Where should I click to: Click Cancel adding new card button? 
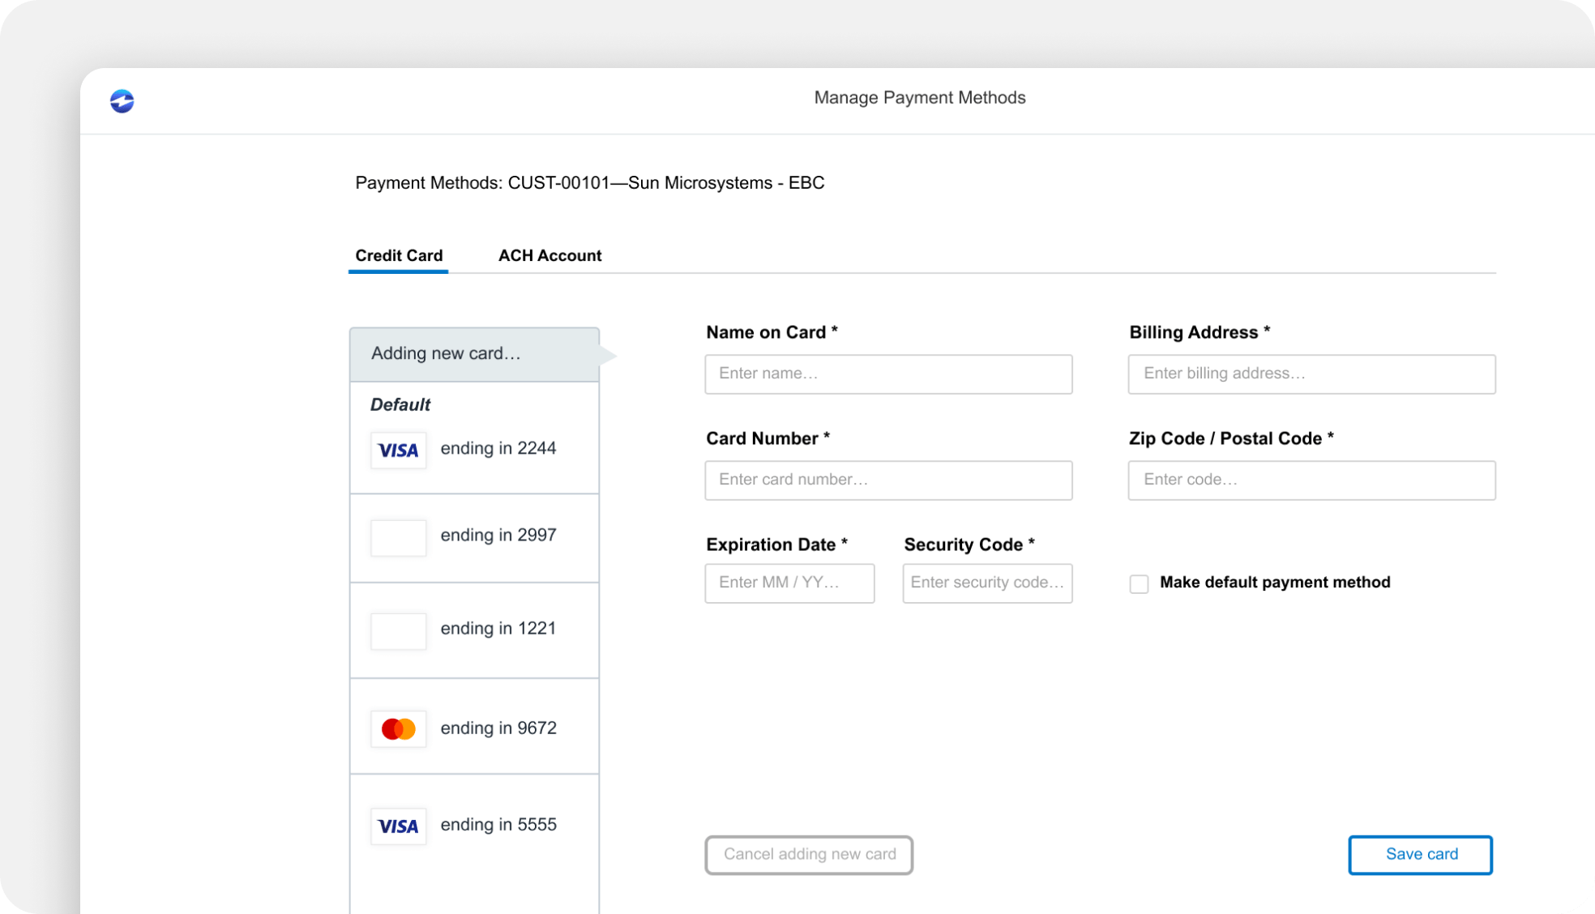809,854
